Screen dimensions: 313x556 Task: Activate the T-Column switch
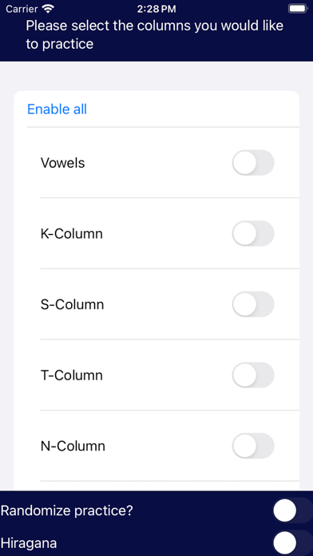tap(253, 375)
